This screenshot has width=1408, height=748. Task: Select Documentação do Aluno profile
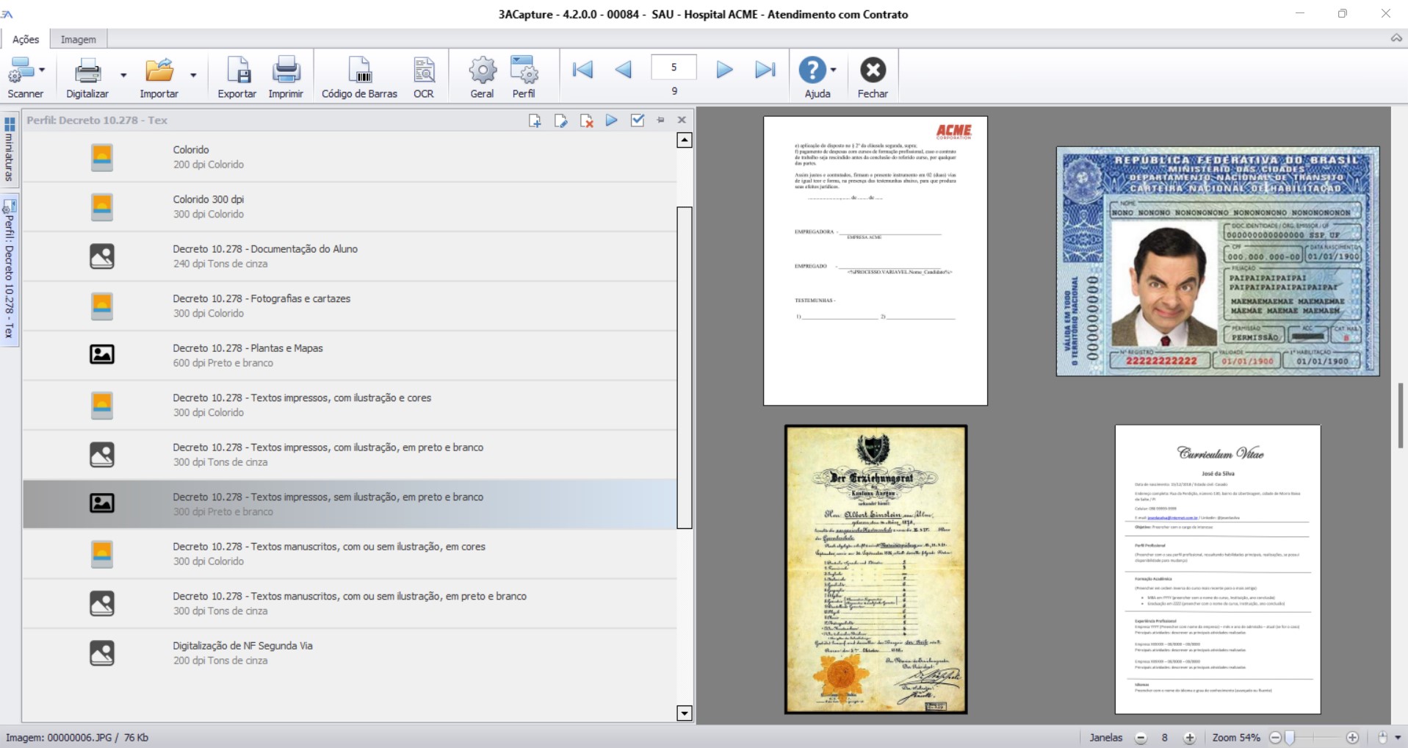point(350,256)
